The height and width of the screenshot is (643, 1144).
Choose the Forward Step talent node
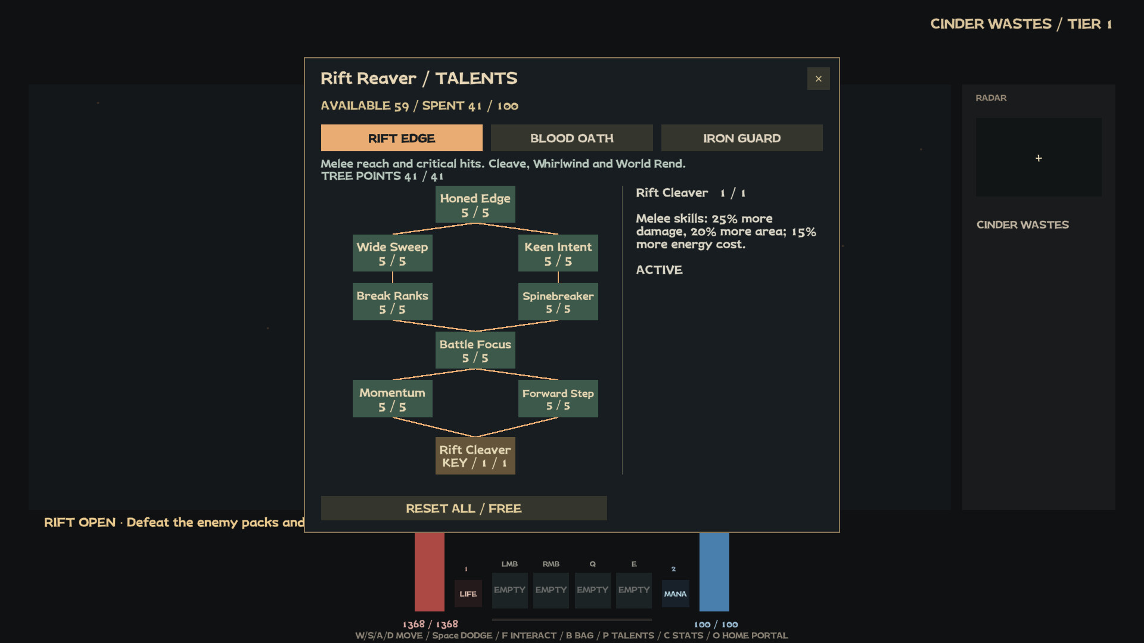click(558, 399)
